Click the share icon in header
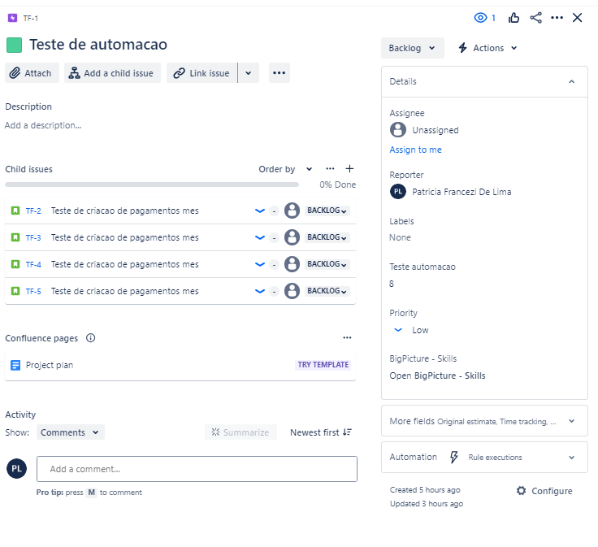Viewport: 598px width, 547px height. [x=535, y=18]
